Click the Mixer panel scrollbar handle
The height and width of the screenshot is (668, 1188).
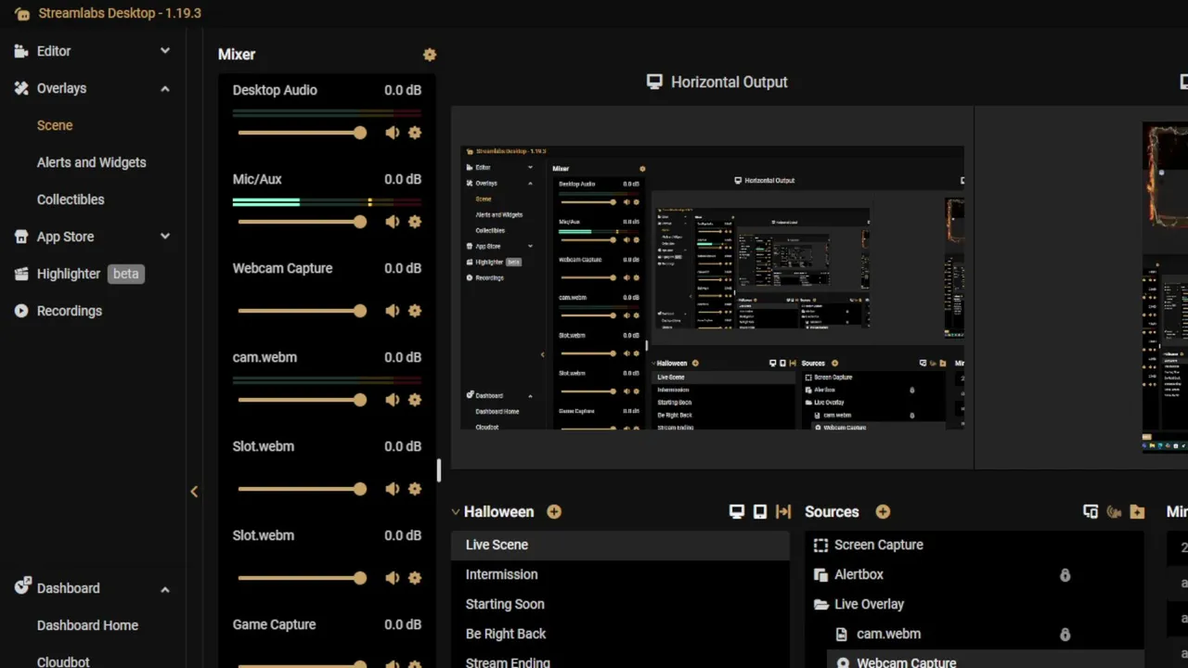point(439,469)
